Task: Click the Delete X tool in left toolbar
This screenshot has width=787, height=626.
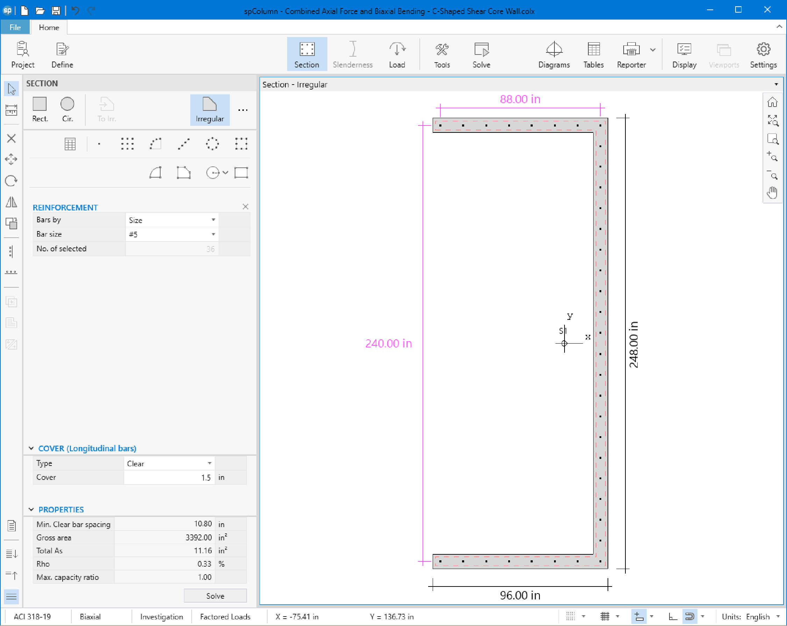Action: [x=11, y=139]
